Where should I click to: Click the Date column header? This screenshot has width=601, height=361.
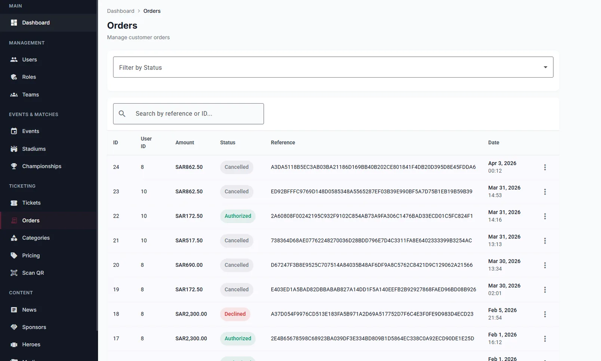click(x=494, y=143)
